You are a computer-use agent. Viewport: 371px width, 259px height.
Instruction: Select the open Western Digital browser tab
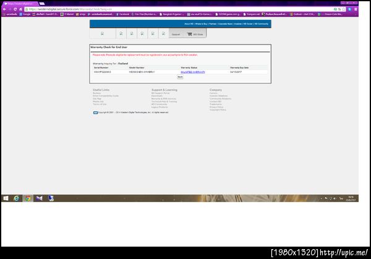point(20,4)
